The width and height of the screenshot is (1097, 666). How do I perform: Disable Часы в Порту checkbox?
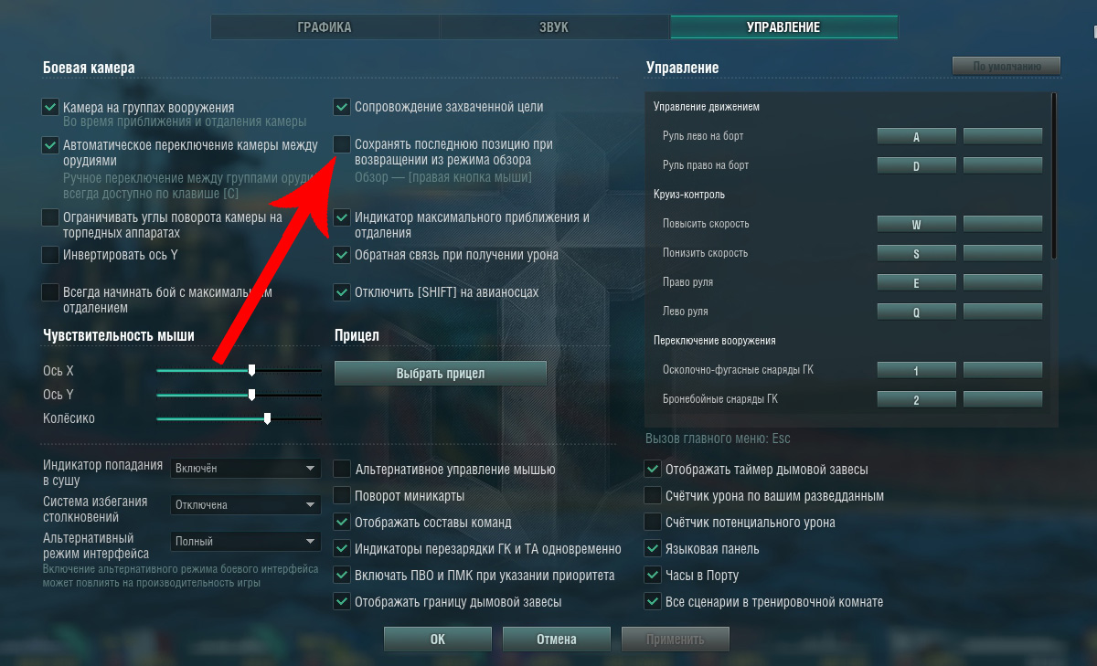[x=653, y=576]
